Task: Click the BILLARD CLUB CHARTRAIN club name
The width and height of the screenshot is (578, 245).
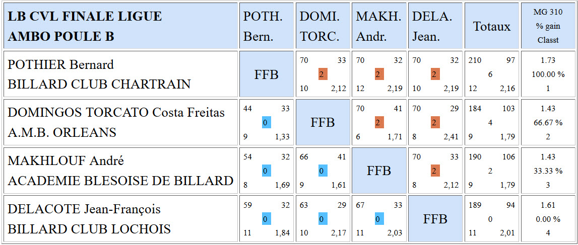Action: click(99, 84)
